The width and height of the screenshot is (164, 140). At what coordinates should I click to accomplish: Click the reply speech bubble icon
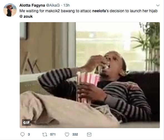coord(23,134)
